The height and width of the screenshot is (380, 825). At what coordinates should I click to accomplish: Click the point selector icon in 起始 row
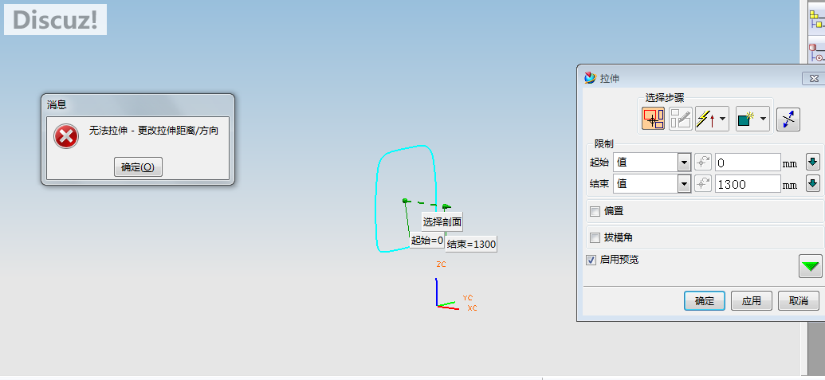pyautogui.click(x=702, y=163)
